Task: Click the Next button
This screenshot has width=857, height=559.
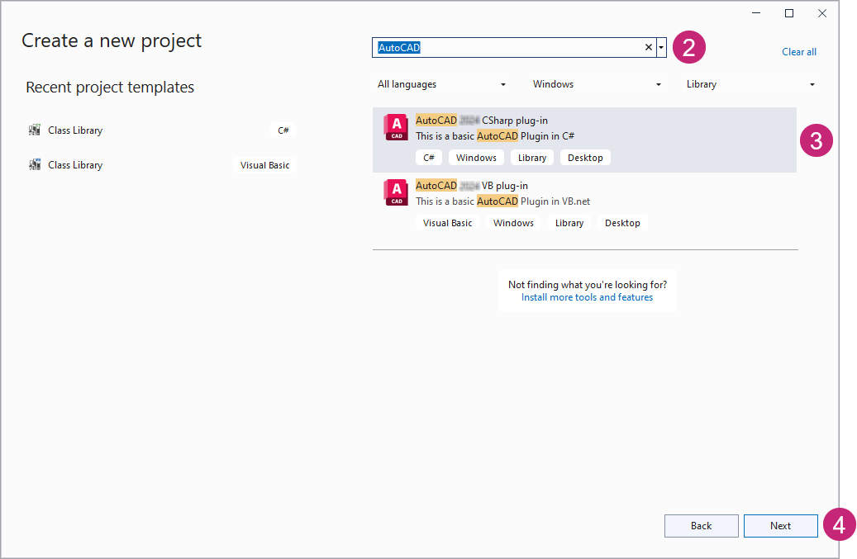Action: (x=780, y=526)
